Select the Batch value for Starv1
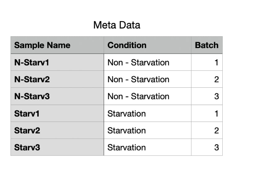Image resolution: width=263 pixels, height=191 pixels. tap(207, 113)
